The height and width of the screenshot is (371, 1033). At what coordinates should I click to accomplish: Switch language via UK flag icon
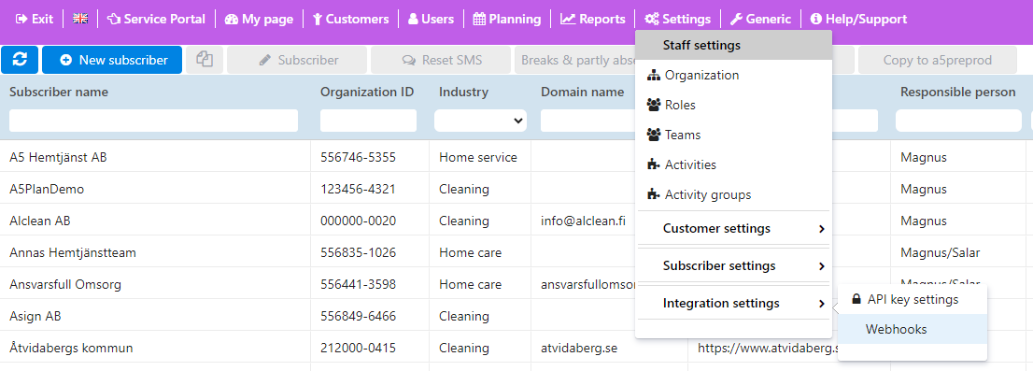80,19
